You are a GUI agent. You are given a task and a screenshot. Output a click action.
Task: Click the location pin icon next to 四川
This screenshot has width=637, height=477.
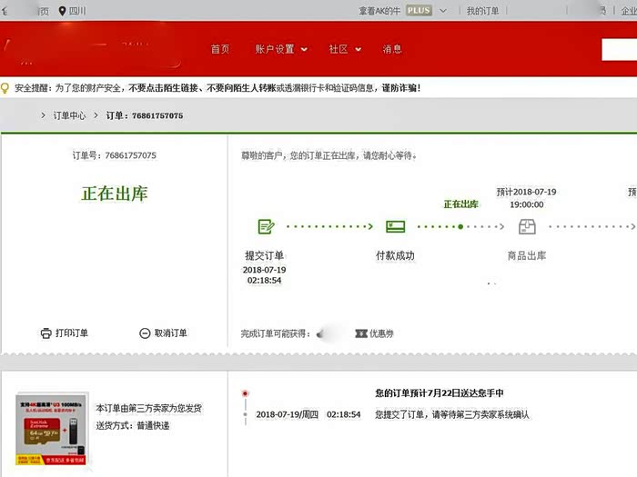coord(62,11)
